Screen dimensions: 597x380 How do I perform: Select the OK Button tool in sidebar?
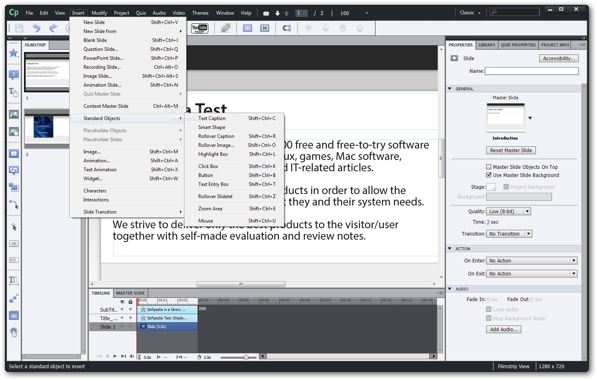coord(14,244)
